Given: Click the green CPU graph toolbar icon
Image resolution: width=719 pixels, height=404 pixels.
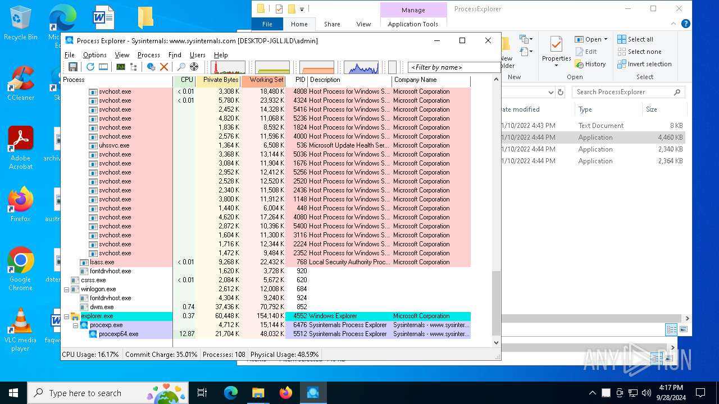Looking at the screenshot, I should click(x=120, y=67).
